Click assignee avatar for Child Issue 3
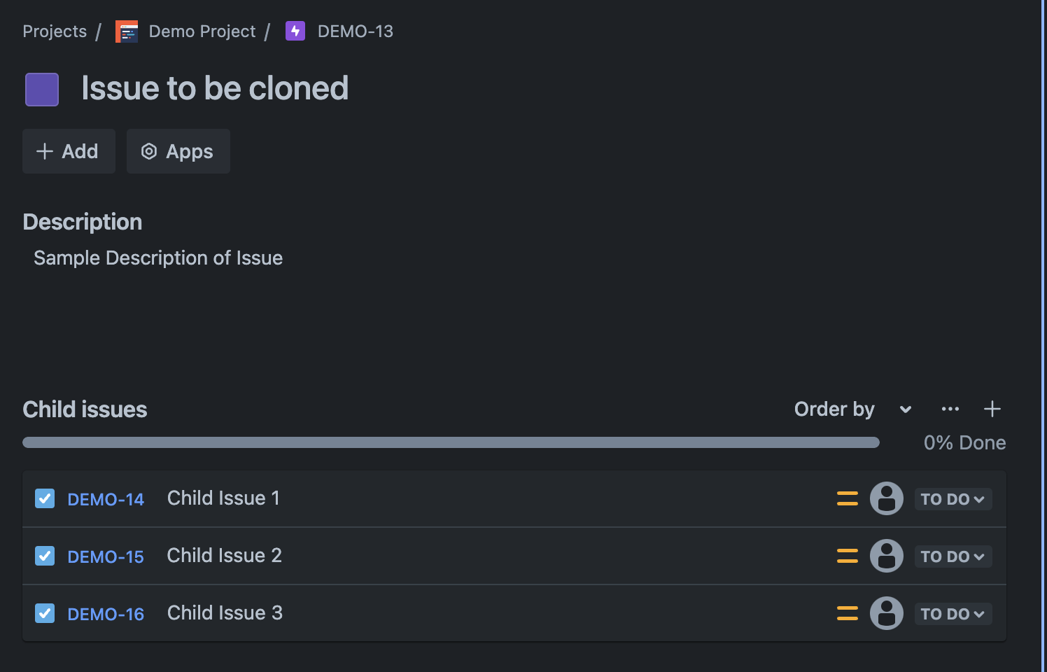The height and width of the screenshot is (672, 1047). [x=887, y=614]
